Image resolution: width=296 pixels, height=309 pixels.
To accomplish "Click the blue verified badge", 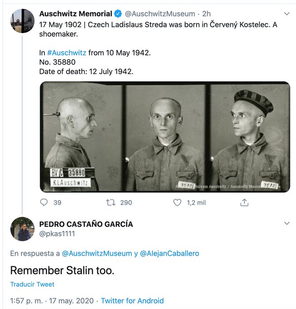I will coord(118,14).
